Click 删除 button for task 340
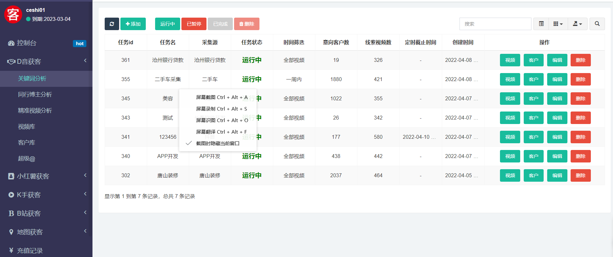 581,156
